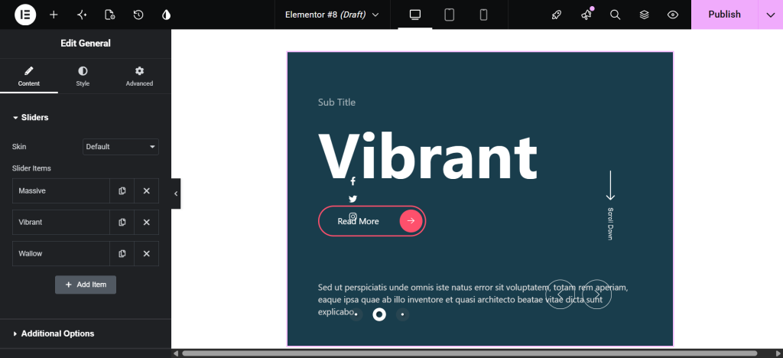This screenshot has width=783, height=358.
Task: Open the Add Element plus icon
Action: (x=54, y=15)
